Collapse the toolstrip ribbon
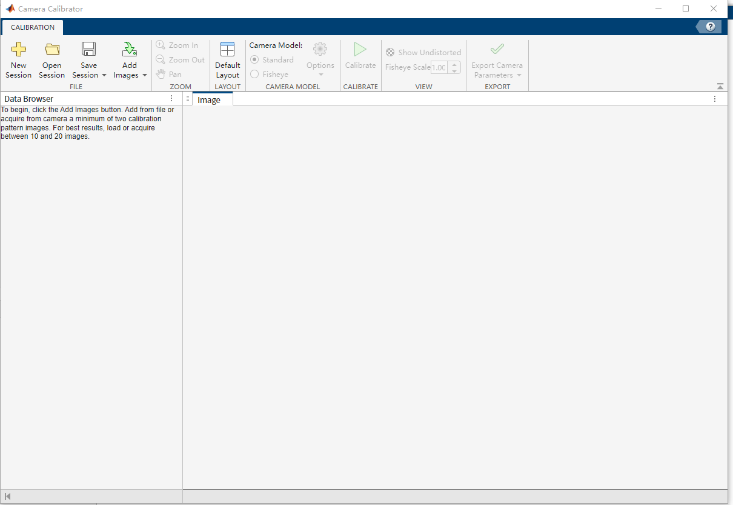The image size is (733, 505). pyautogui.click(x=720, y=87)
